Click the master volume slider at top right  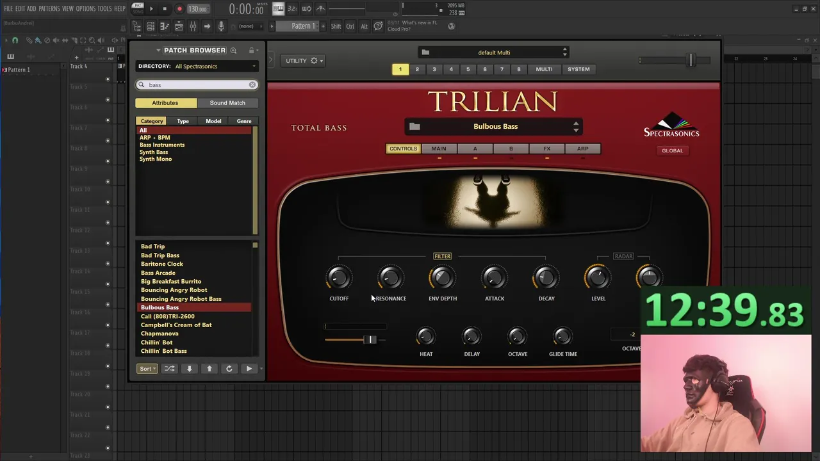tap(690, 60)
